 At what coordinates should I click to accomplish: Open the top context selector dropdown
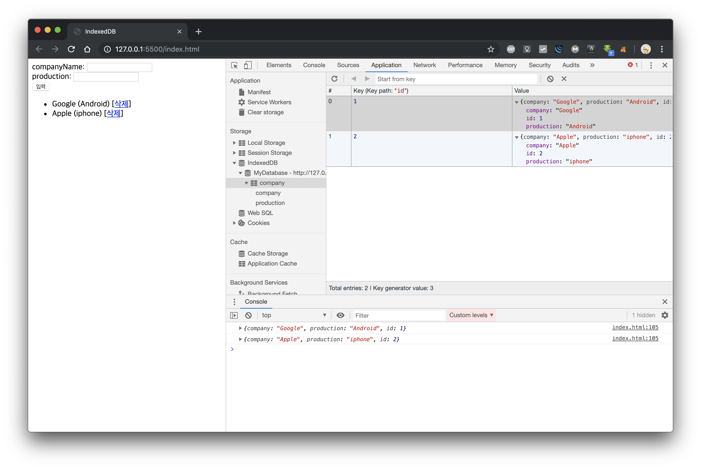pyautogui.click(x=294, y=315)
